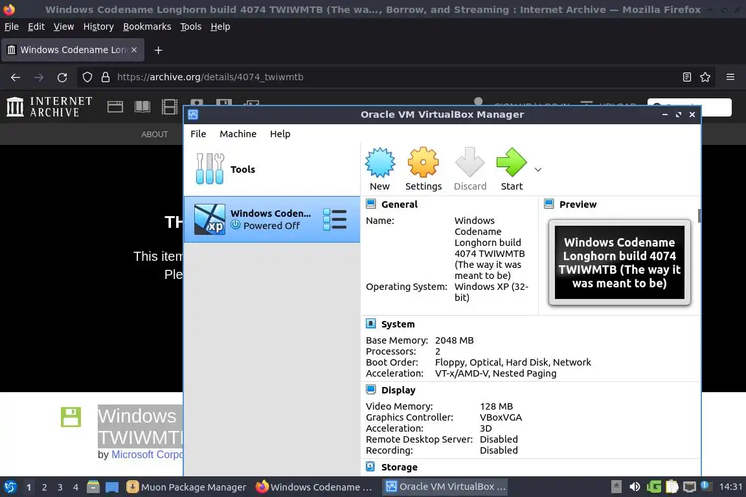Viewport: 746px width, 497px height.
Task: Switch to Muon Package Manager taskbar button
Action: [186, 487]
